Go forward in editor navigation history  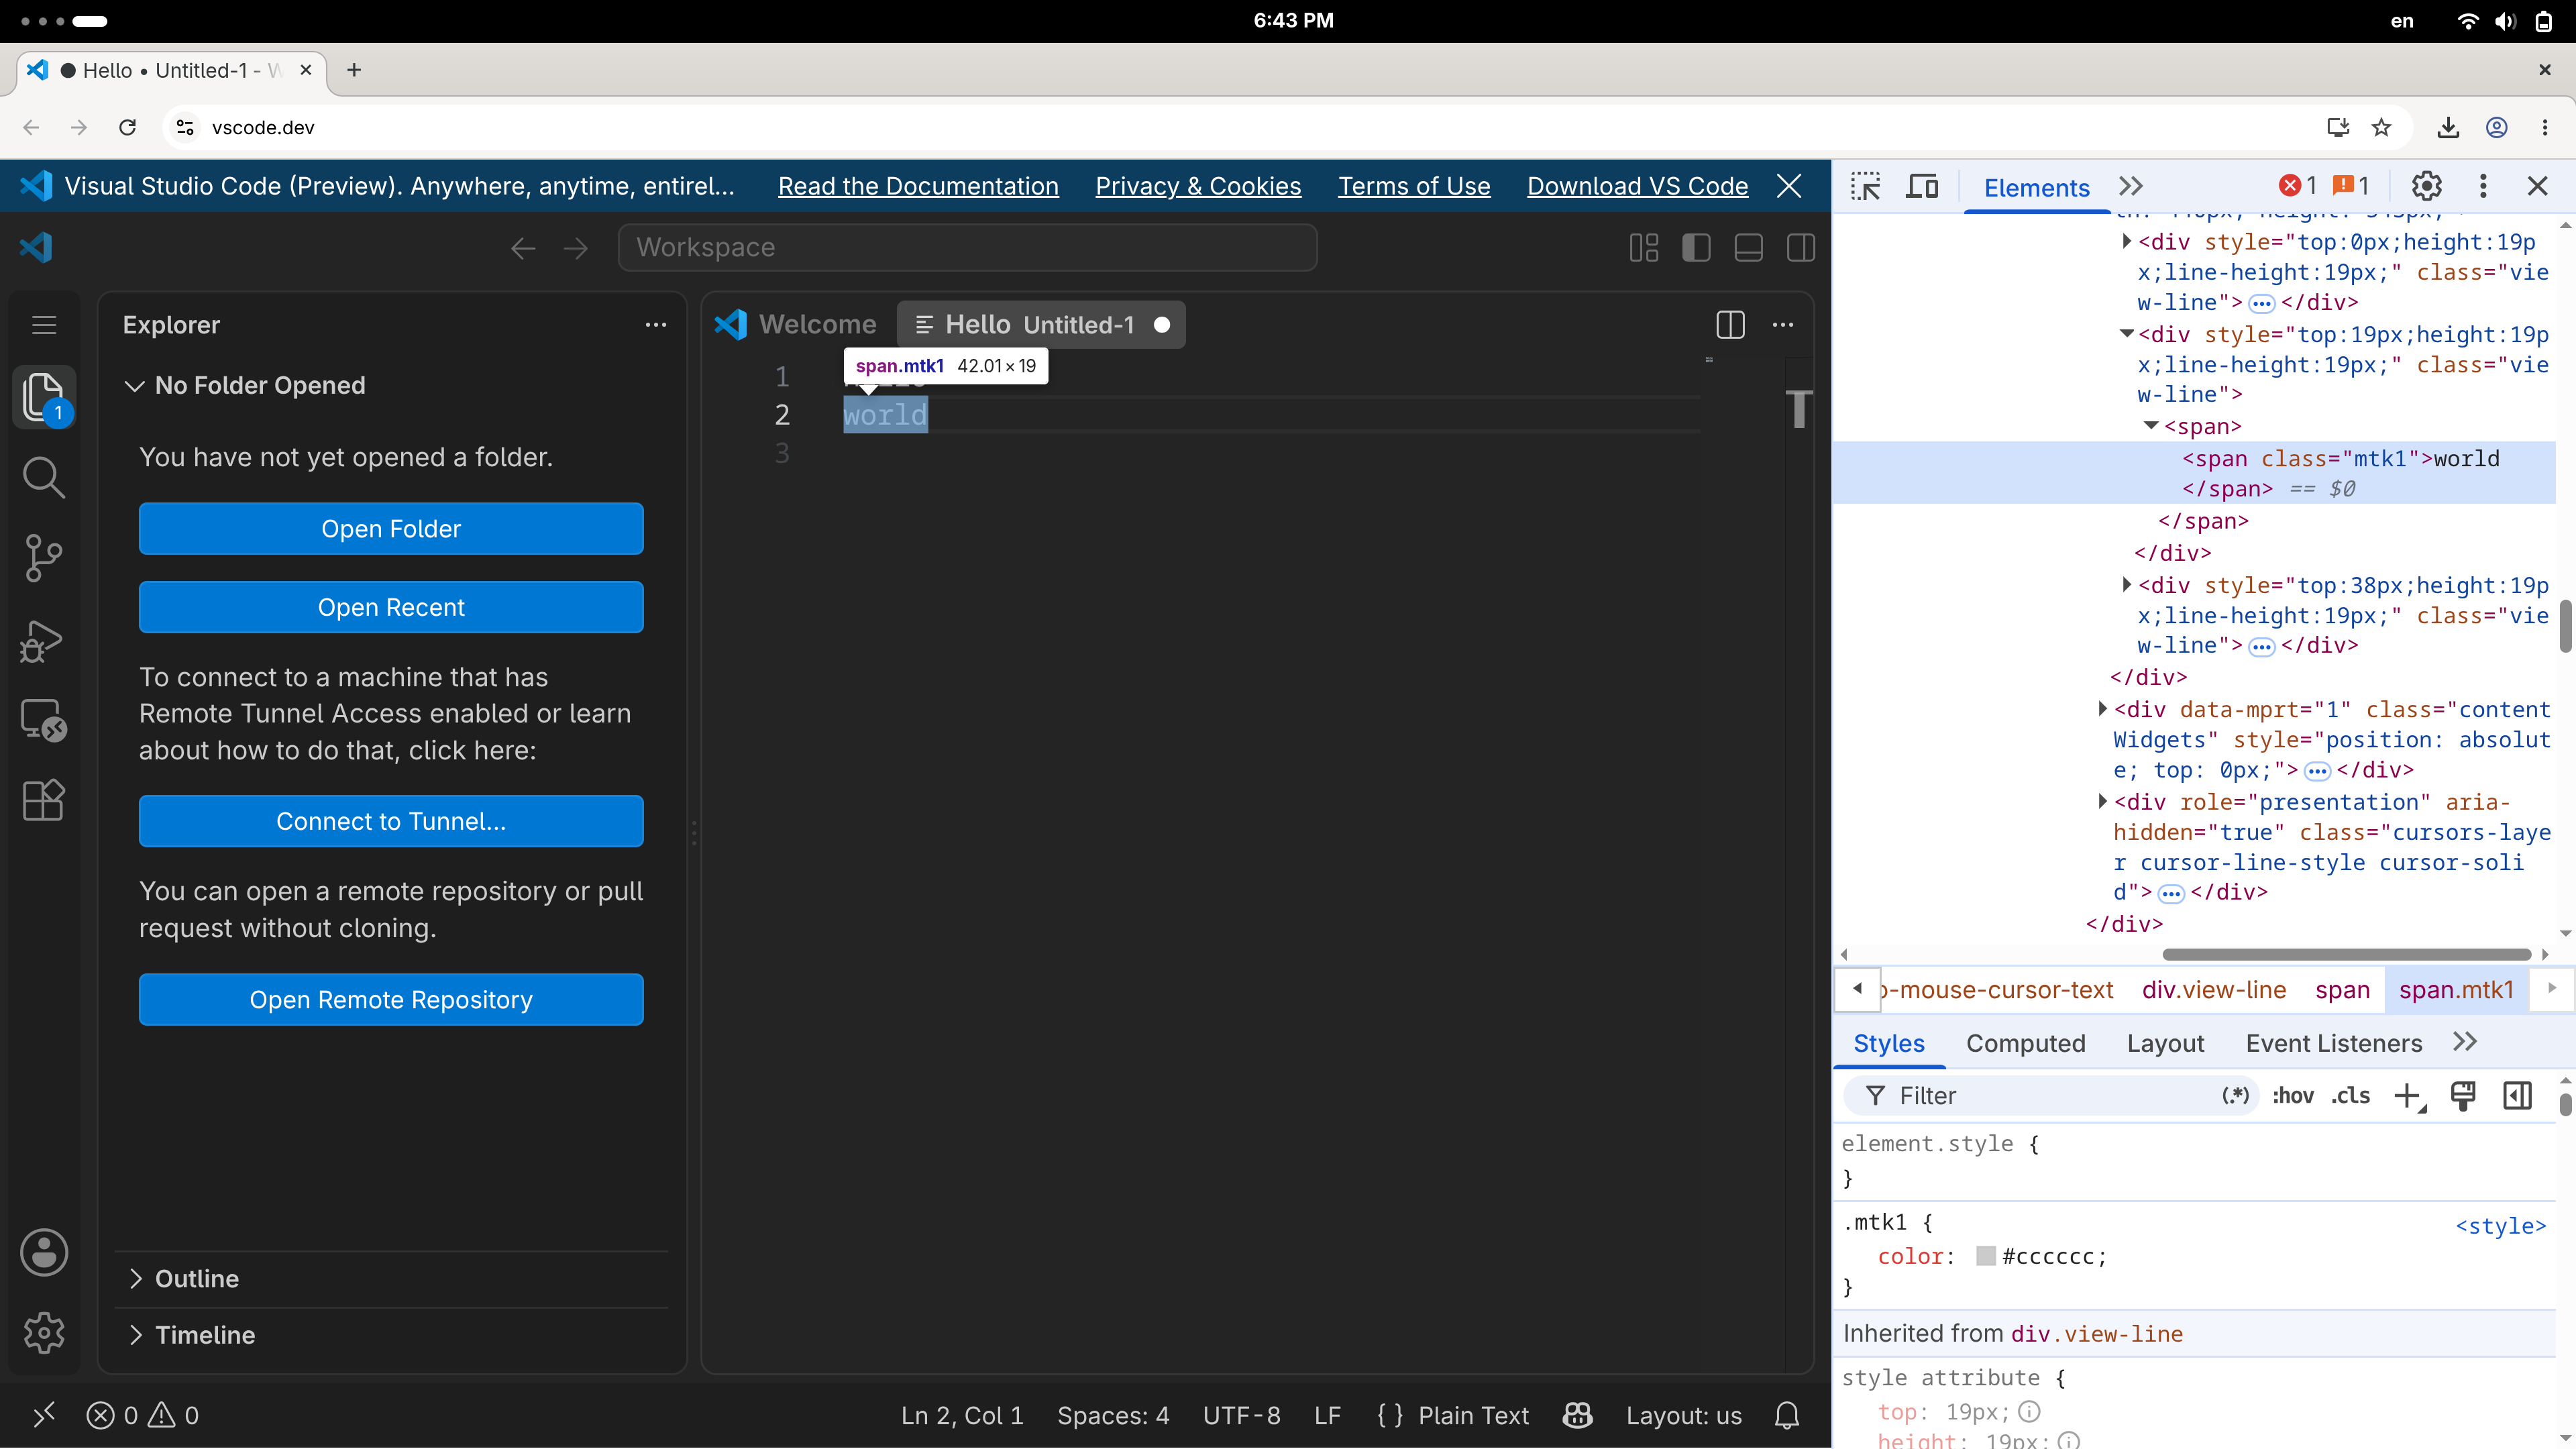pos(576,248)
